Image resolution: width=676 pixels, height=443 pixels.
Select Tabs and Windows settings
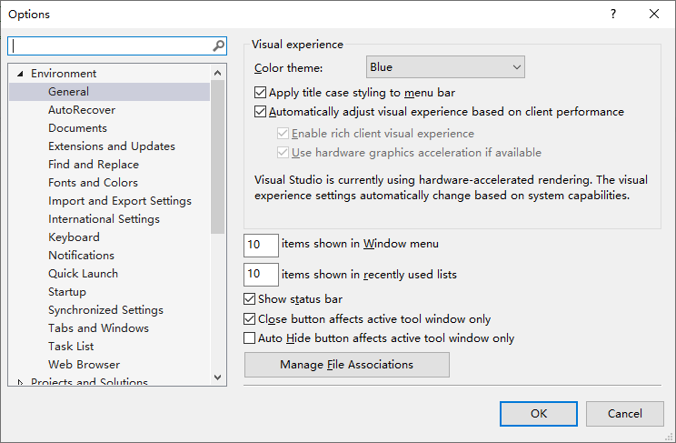pos(98,328)
